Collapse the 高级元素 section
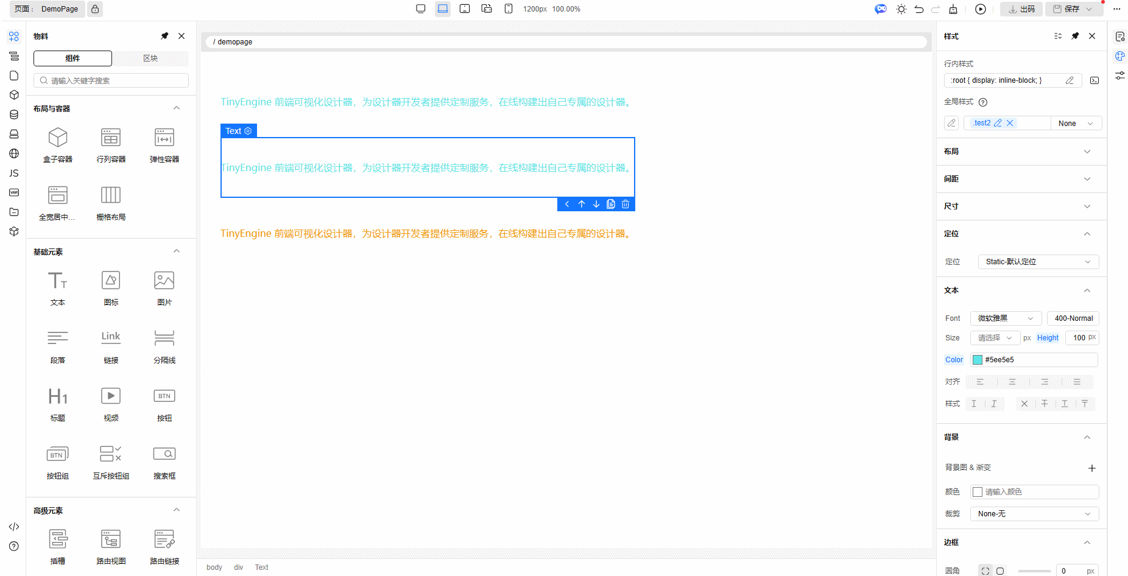 177,510
